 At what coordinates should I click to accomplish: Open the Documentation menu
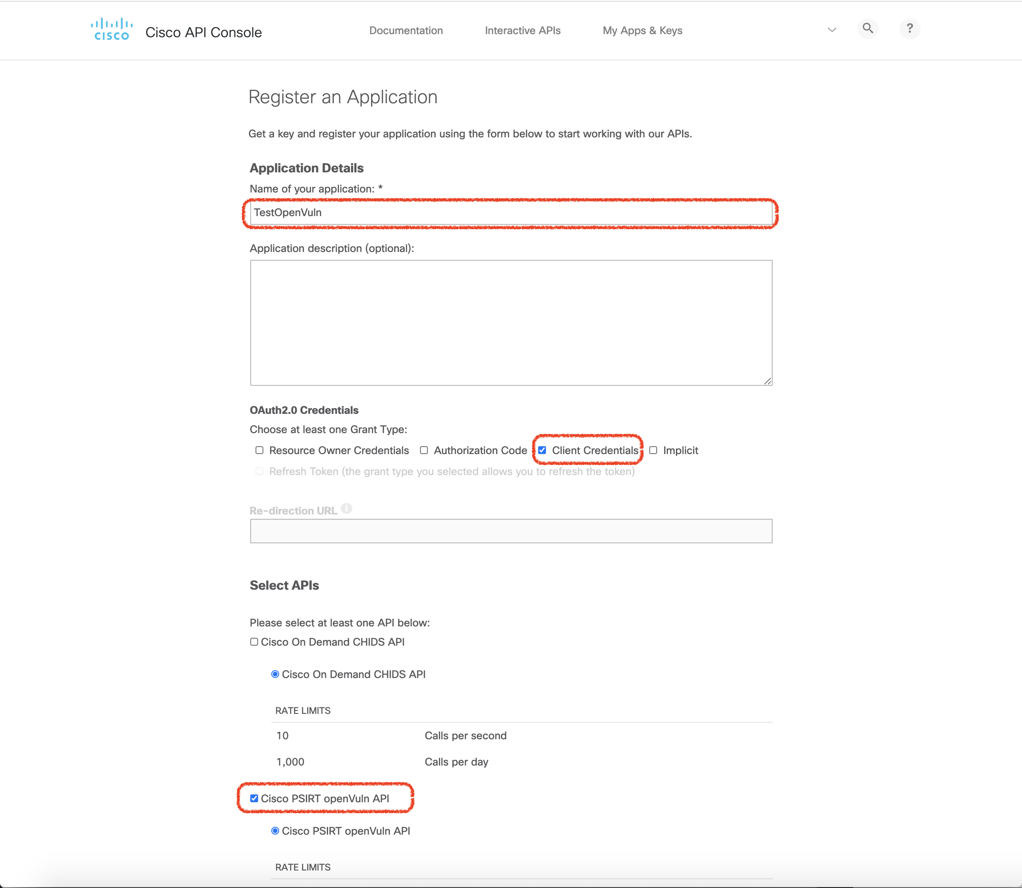(406, 30)
